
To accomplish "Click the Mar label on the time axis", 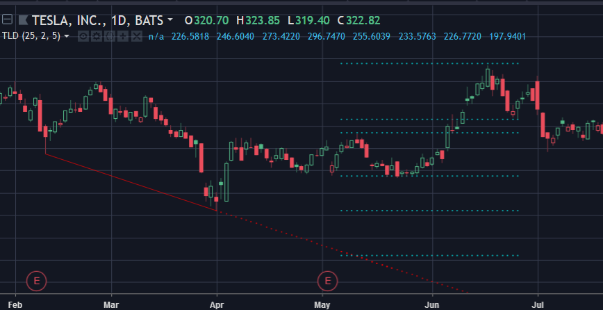I will (x=111, y=305).
